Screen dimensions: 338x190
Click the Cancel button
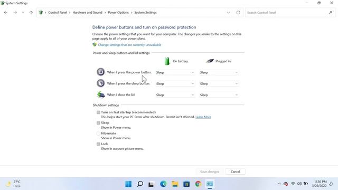(x=235, y=172)
